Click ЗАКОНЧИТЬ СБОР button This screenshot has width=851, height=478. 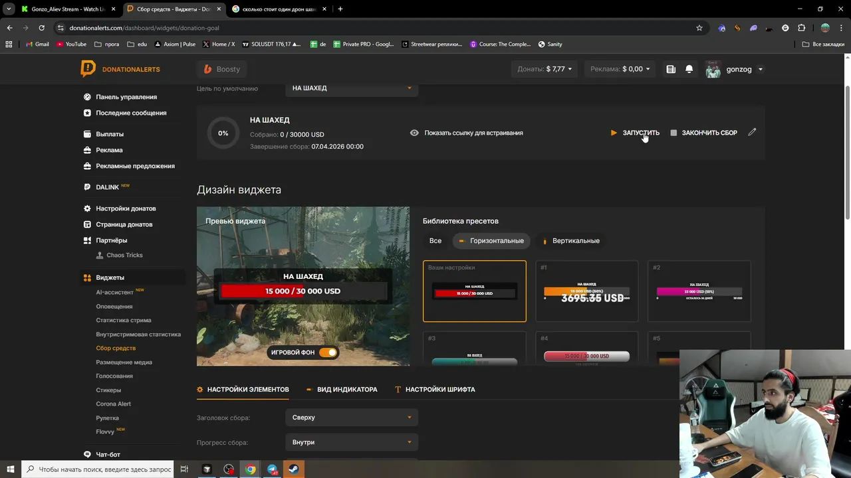pyautogui.click(x=703, y=133)
